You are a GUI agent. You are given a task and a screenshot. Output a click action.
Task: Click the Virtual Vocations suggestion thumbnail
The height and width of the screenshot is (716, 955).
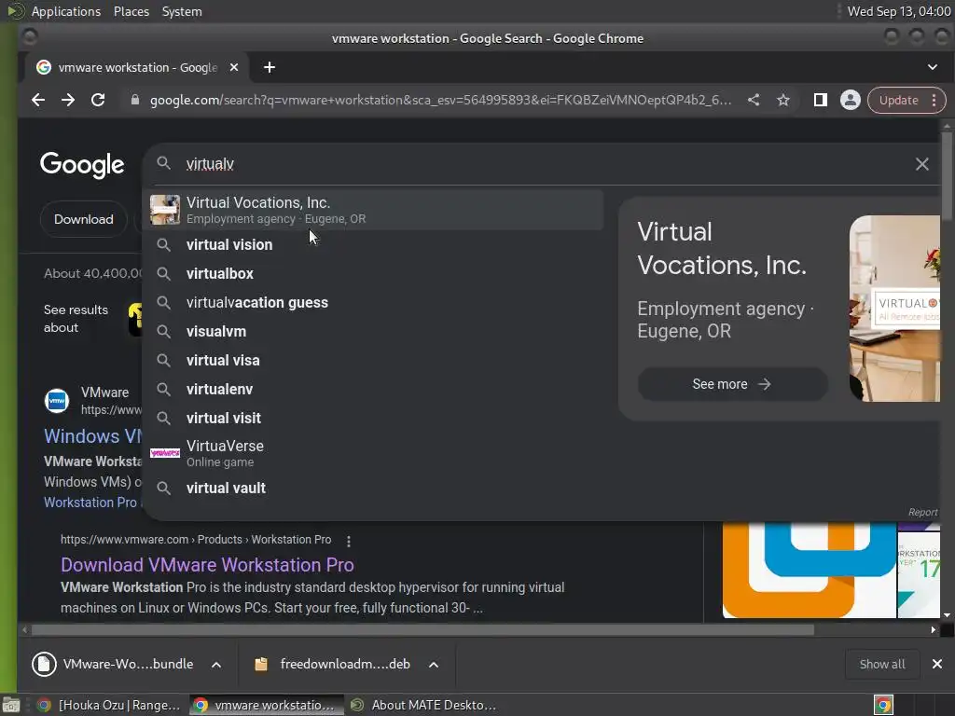click(165, 210)
